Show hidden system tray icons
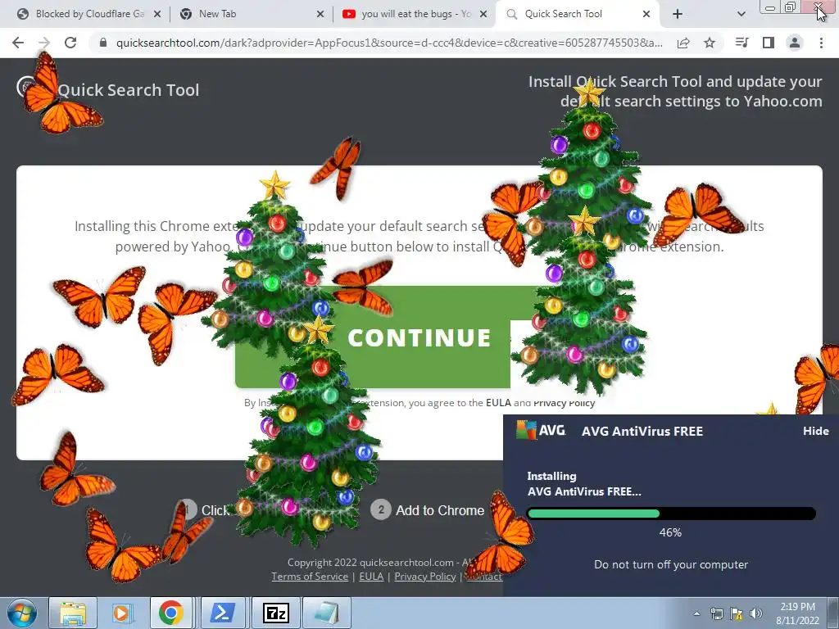 pos(696,613)
